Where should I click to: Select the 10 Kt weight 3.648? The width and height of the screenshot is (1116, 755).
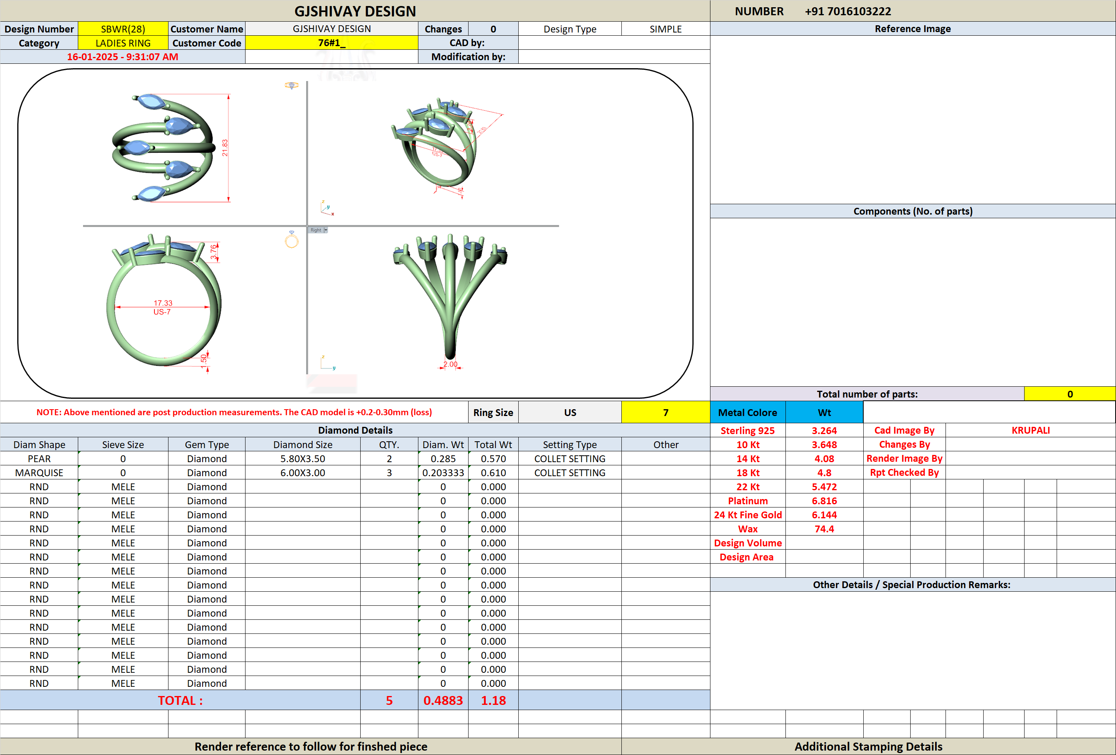click(x=824, y=444)
